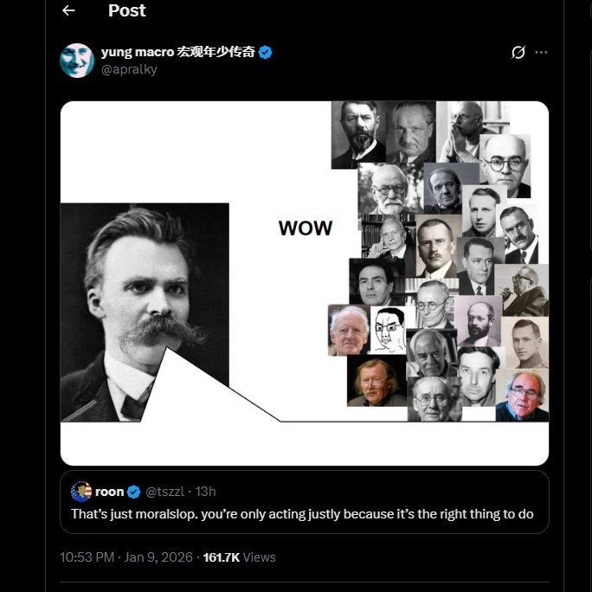
Task: Open the three-dot More options menu
Action: 542,52
